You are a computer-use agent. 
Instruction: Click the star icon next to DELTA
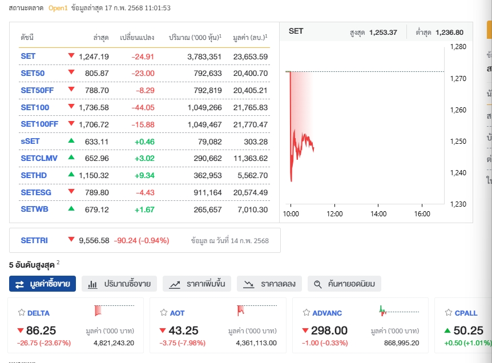22,313
